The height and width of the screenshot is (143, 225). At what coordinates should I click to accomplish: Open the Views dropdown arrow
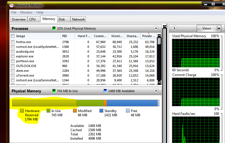219,28
